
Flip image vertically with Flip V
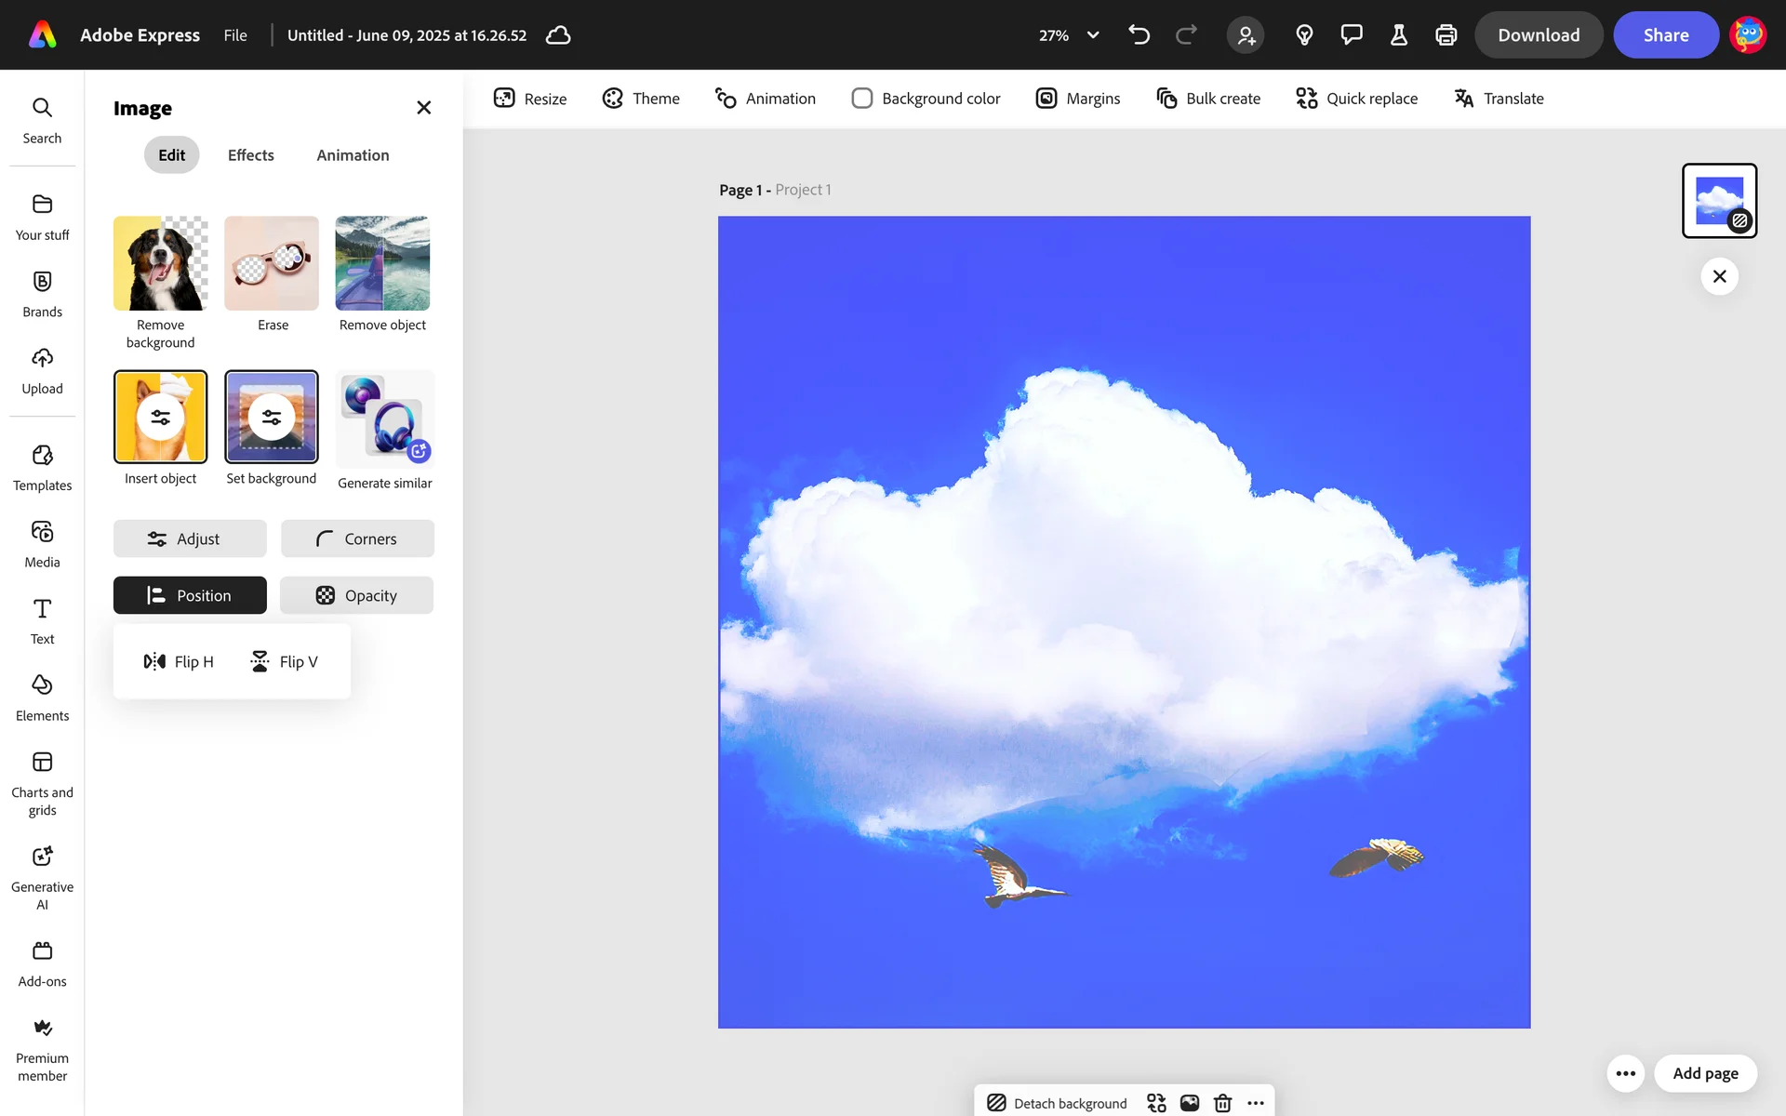(x=285, y=661)
